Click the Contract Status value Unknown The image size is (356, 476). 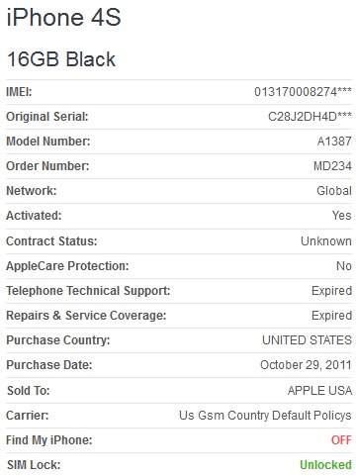tap(326, 241)
